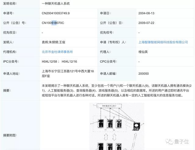
Task: Click the 申请人地址 label
Action: pos(12,74)
